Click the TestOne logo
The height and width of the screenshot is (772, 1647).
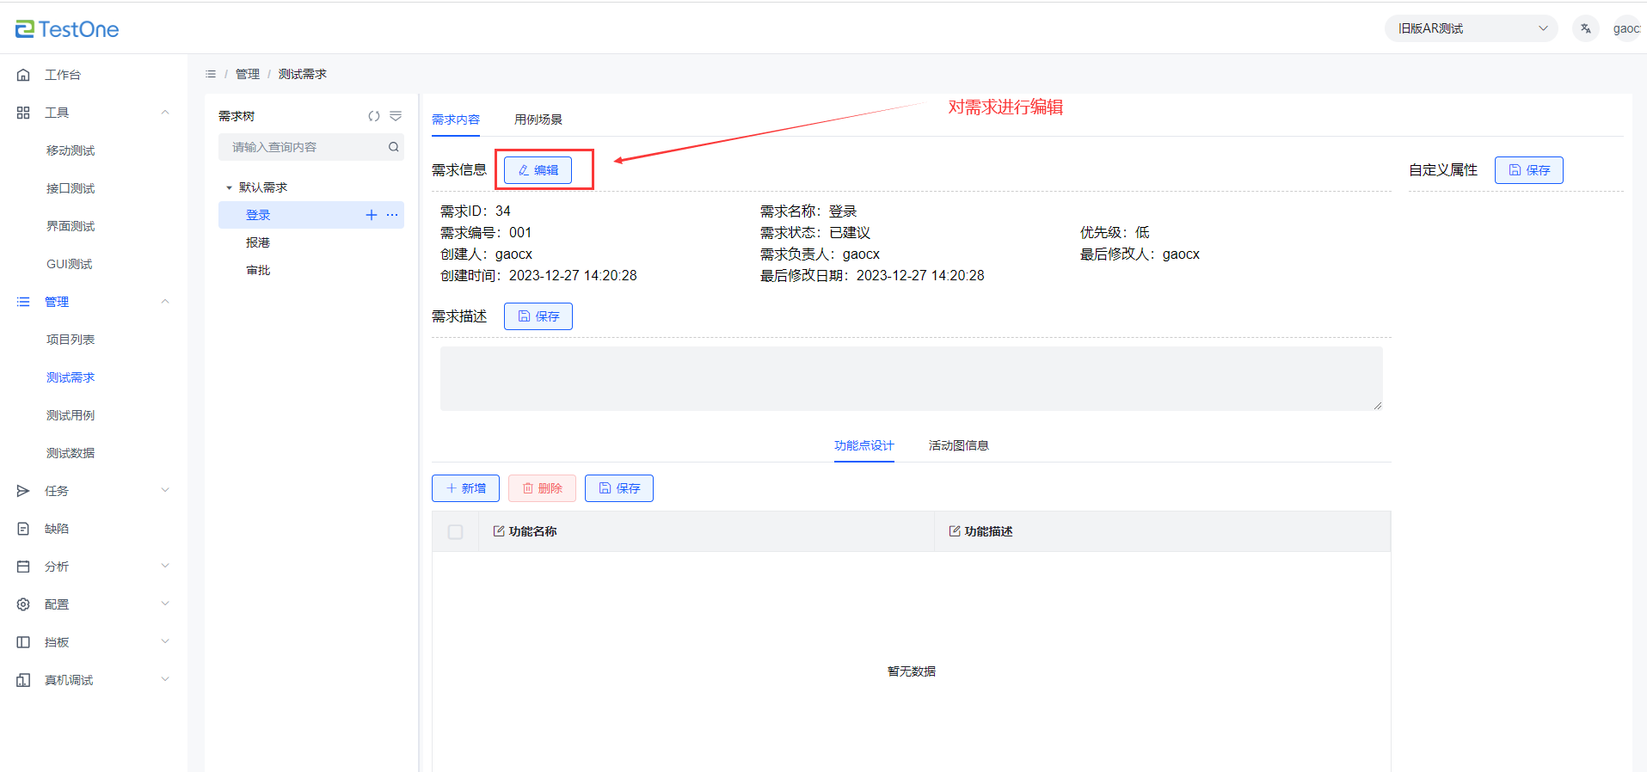(67, 29)
